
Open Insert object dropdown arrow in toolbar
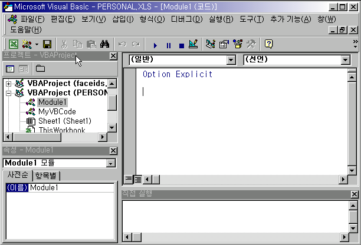pyautogui.click(x=37, y=44)
